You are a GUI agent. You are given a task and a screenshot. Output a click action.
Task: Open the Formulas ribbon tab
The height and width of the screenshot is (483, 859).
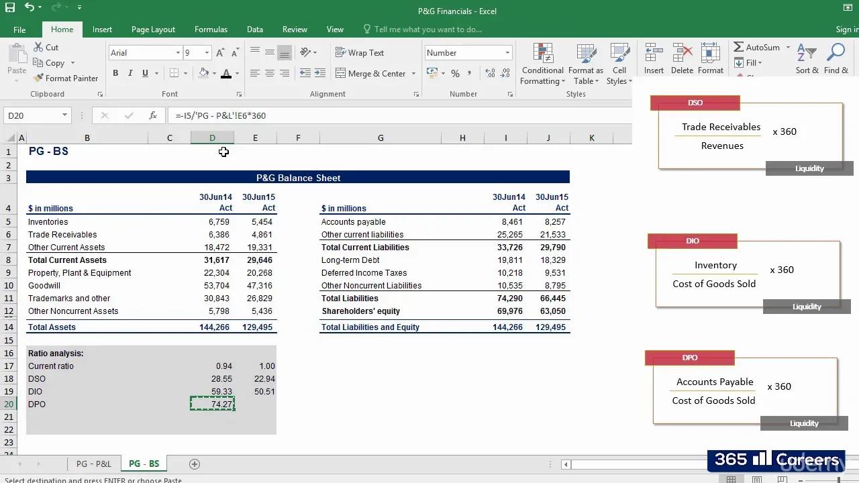pyautogui.click(x=211, y=30)
